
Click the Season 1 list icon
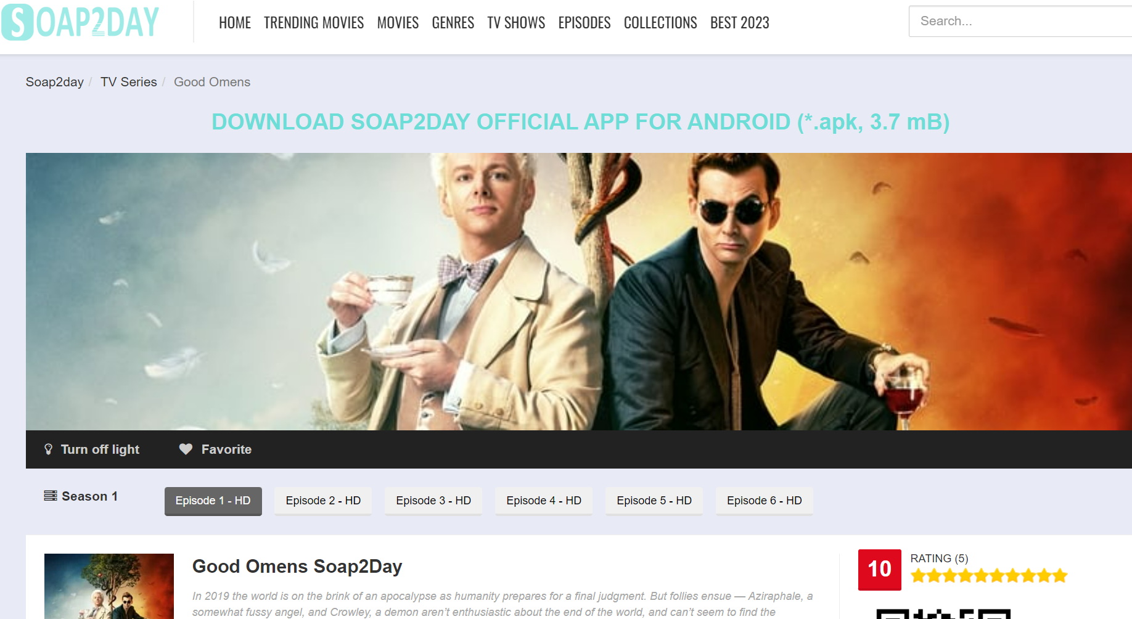(x=51, y=496)
